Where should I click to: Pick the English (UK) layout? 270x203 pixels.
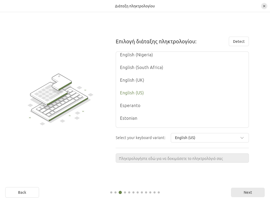tap(132, 80)
